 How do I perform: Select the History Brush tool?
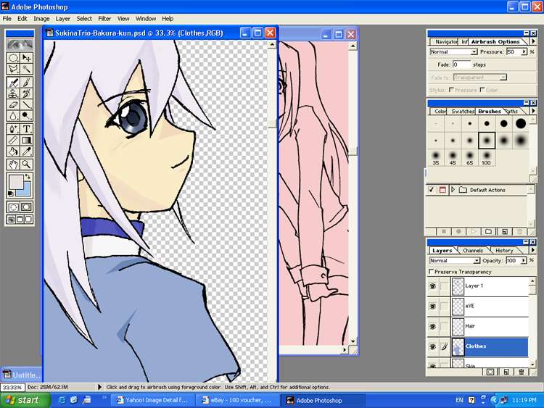point(26,93)
